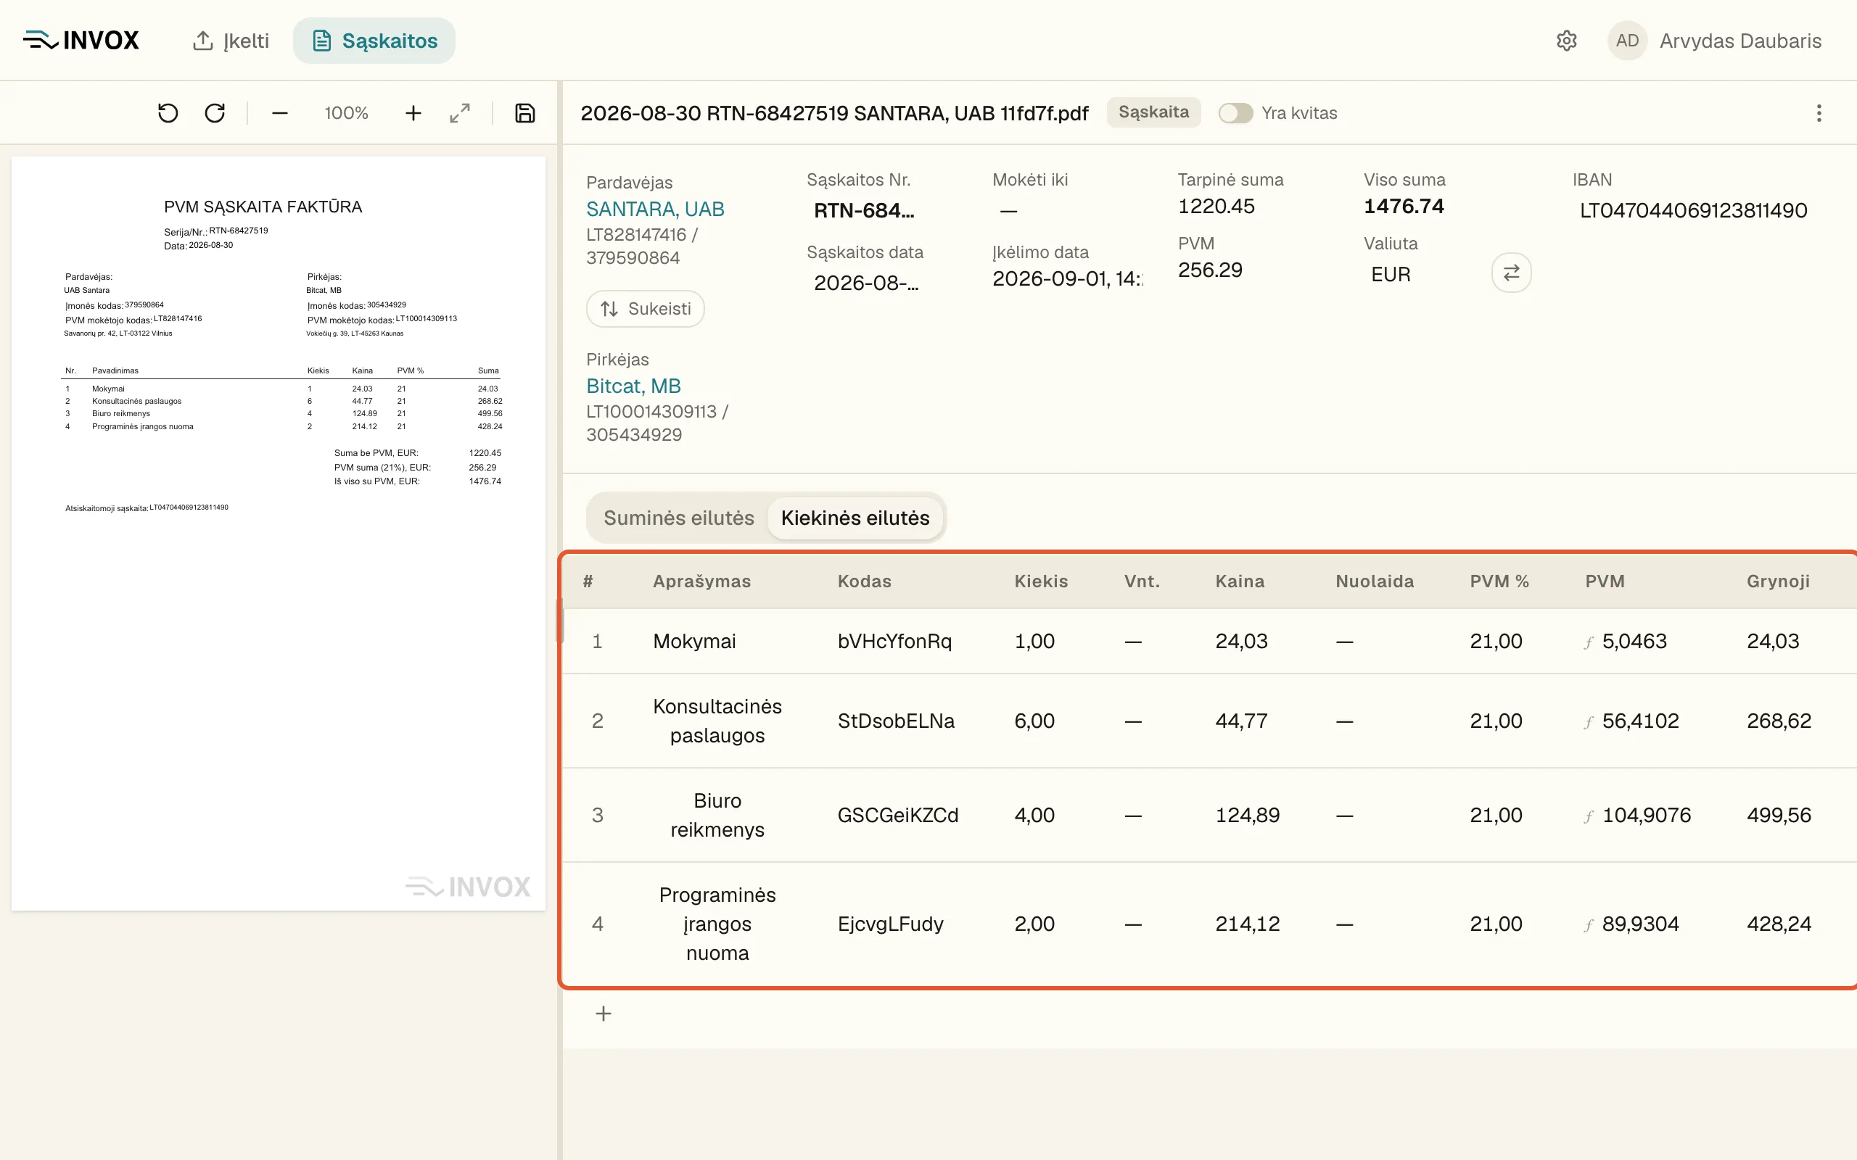
Task: Select the Biuro reikmenys description cell
Action: click(x=717, y=816)
